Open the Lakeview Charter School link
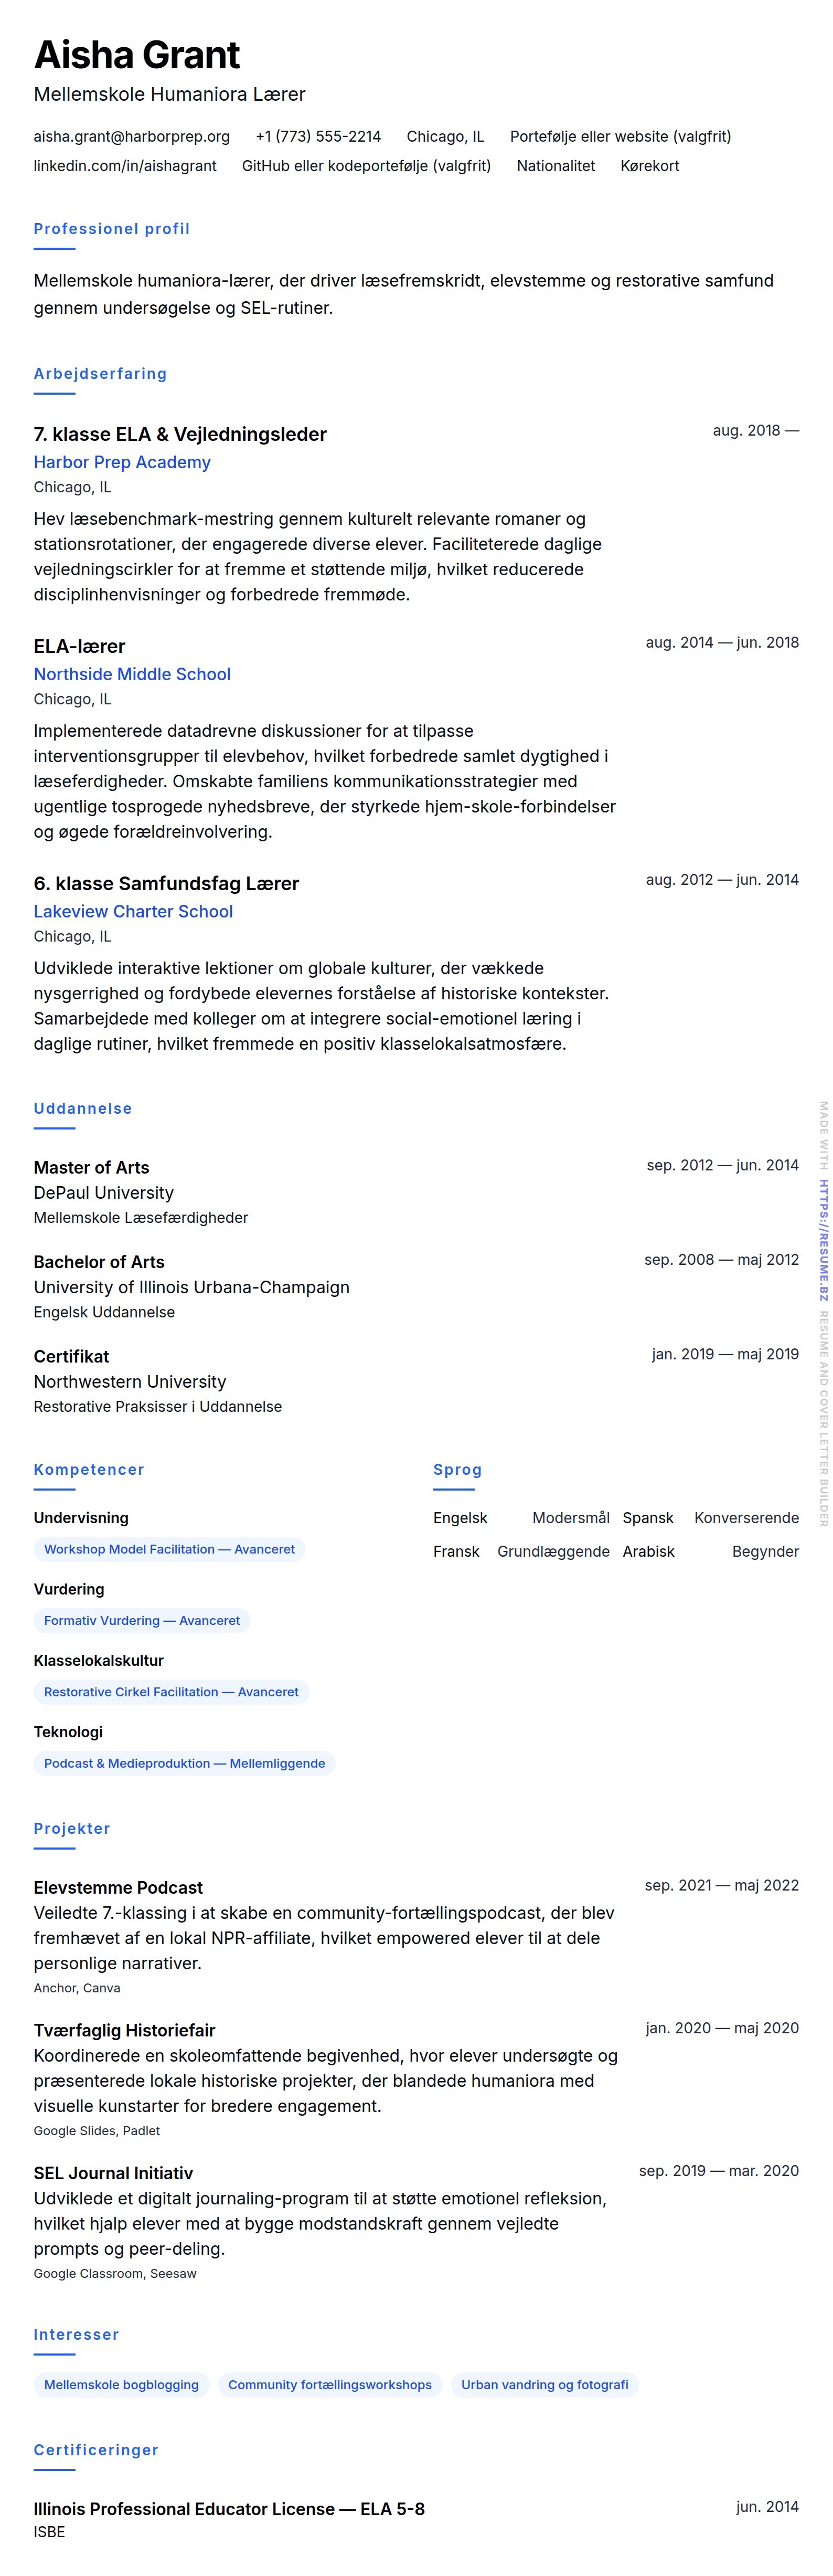 click(x=133, y=911)
